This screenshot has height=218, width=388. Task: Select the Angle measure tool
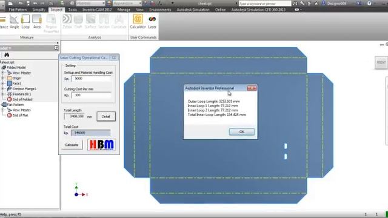15,22
